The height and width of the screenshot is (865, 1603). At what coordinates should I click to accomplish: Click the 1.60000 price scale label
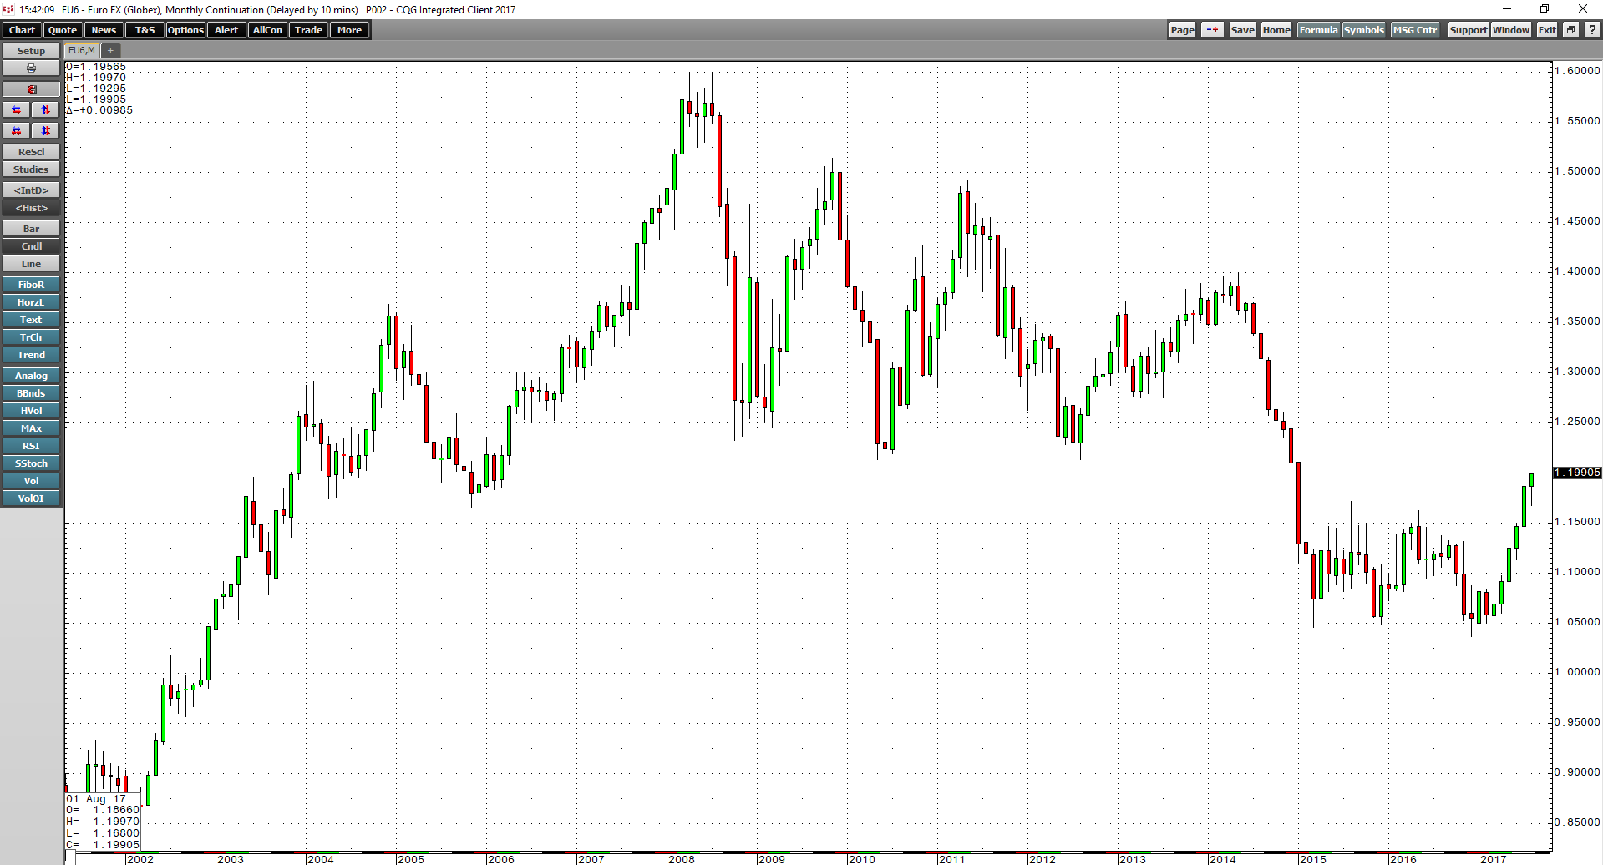click(1578, 71)
